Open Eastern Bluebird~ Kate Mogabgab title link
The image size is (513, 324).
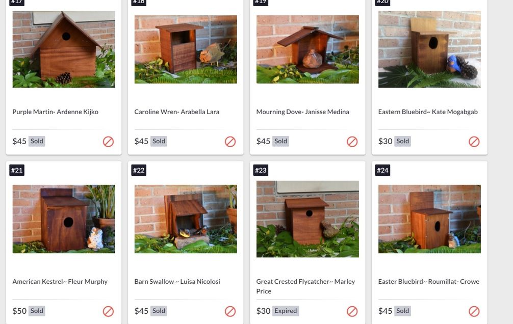pyautogui.click(x=428, y=112)
